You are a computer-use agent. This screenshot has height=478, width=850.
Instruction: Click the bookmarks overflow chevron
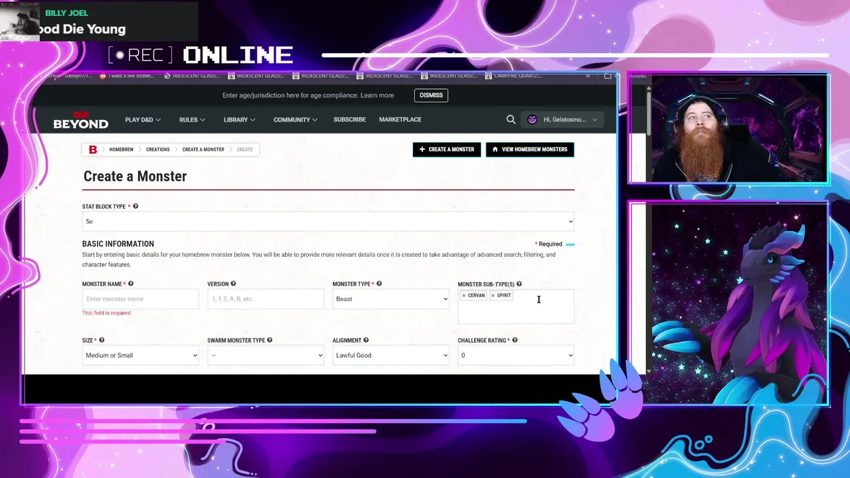(588, 76)
